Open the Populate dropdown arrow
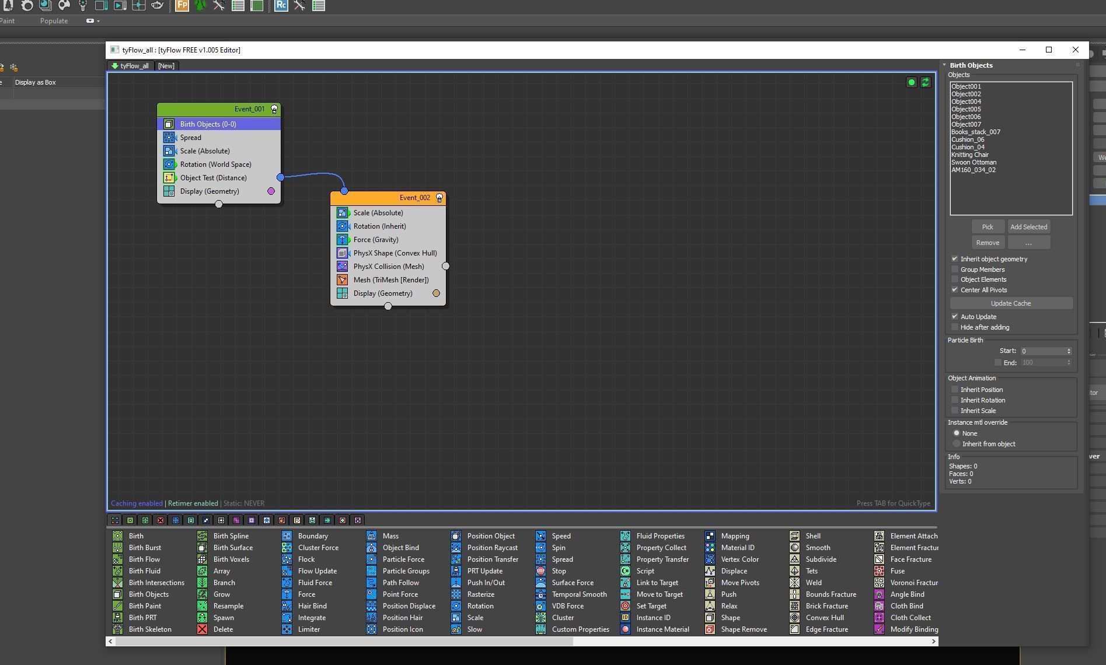 click(98, 21)
